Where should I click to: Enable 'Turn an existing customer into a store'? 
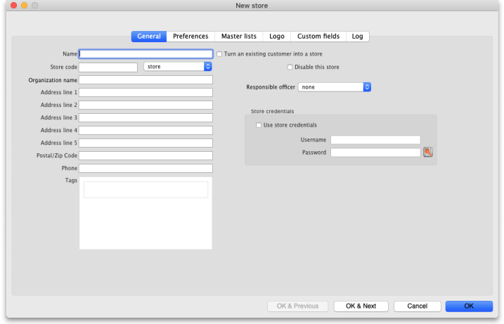pyautogui.click(x=220, y=53)
